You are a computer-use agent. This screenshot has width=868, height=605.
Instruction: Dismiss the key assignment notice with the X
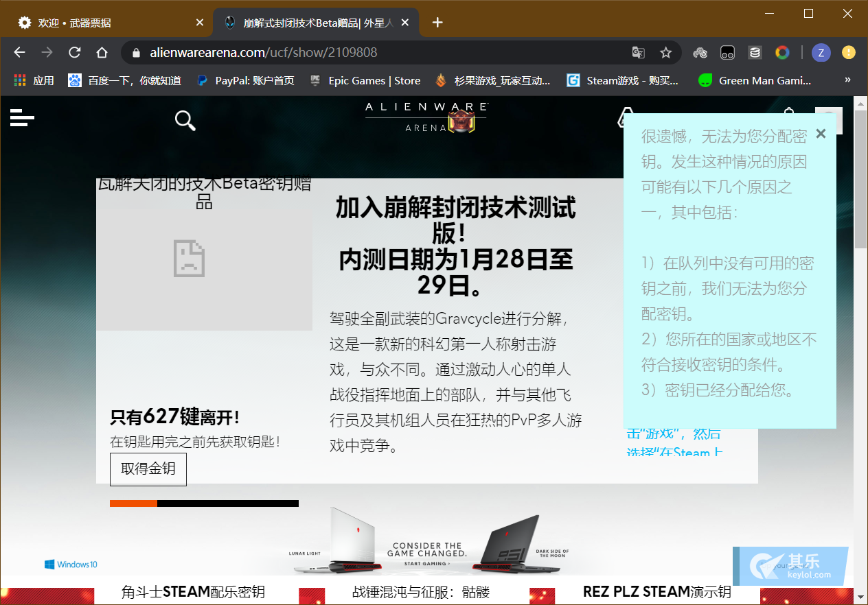point(821,134)
